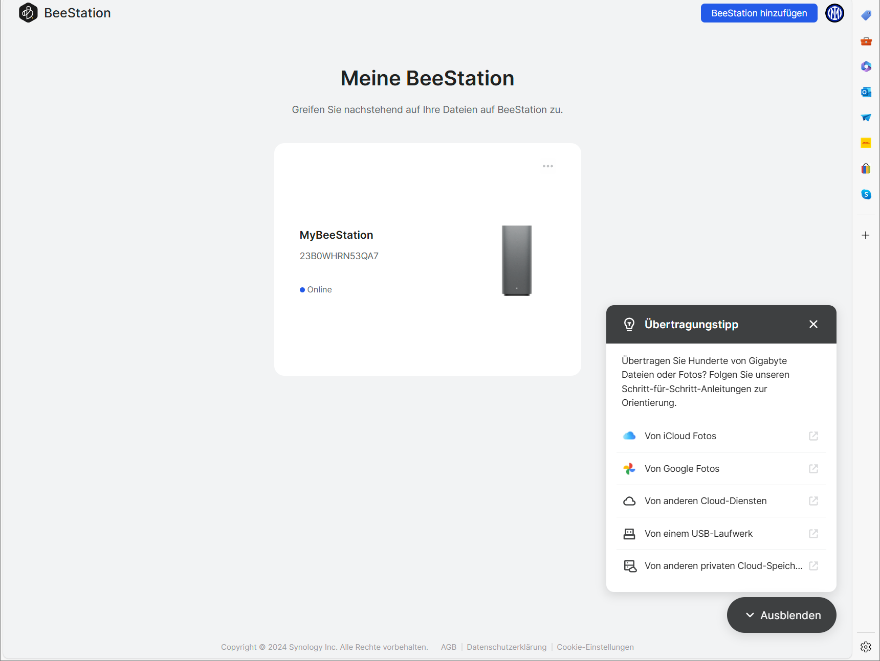Click the Meine BeeStation heading
Image resolution: width=880 pixels, height=661 pixels.
427,78
